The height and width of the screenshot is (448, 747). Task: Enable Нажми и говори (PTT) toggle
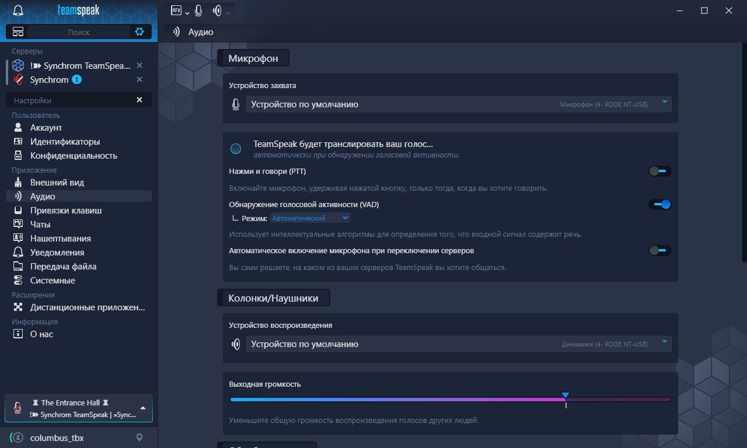pyautogui.click(x=660, y=171)
